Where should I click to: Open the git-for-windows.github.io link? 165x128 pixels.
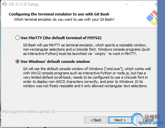(x=28, y=112)
